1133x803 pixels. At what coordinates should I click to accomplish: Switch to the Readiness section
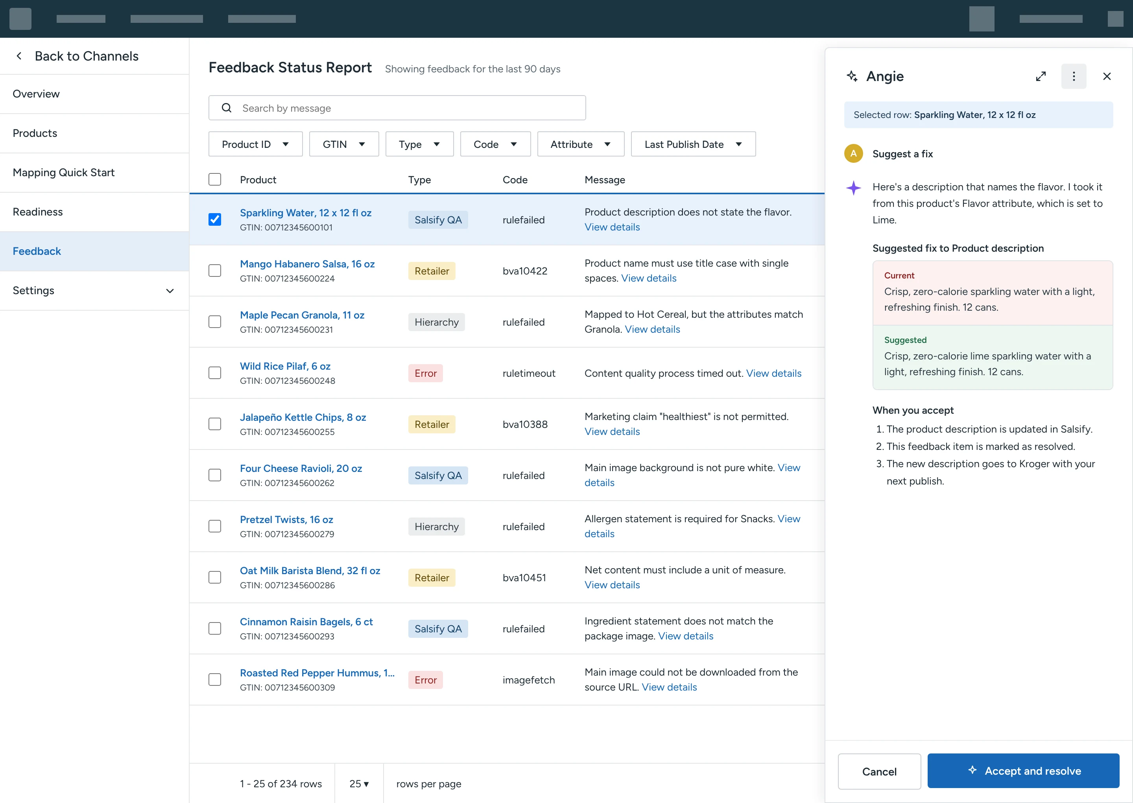click(94, 212)
